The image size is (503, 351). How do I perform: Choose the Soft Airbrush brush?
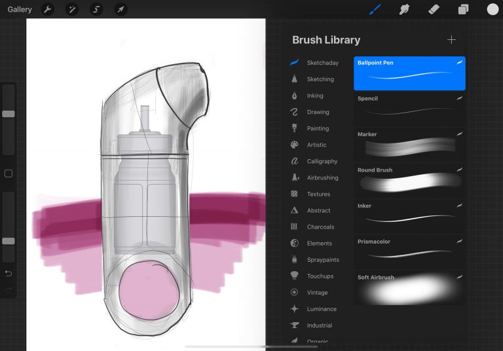point(409,289)
